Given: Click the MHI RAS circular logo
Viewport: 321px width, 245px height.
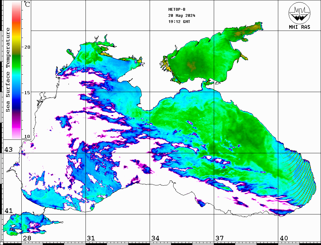Looking at the screenshot, I should [299, 13].
